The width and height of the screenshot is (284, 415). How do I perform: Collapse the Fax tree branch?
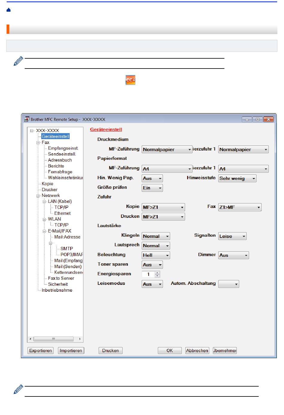(38, 142)
